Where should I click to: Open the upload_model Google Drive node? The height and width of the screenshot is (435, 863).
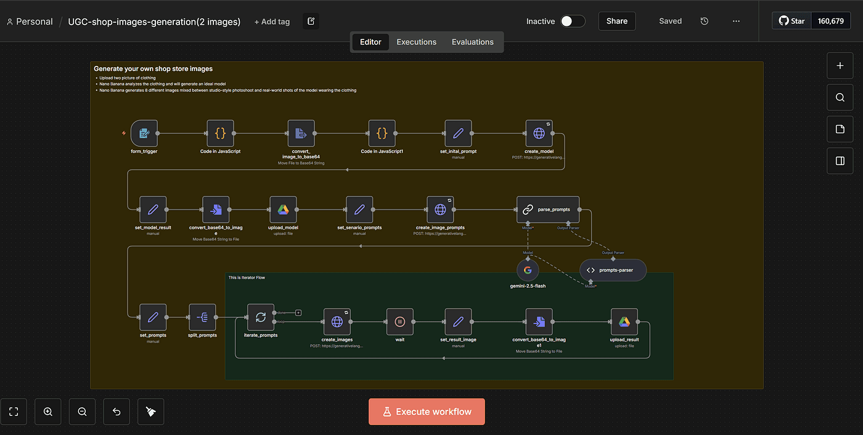click(283, 209)
